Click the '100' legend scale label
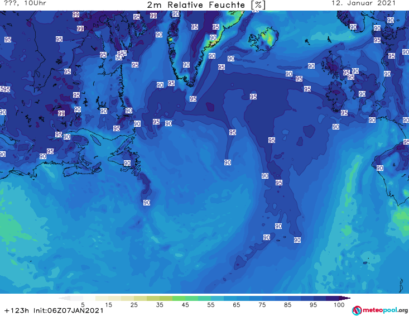The width and height of the screenshot is (409, 316). pos(339,305)
